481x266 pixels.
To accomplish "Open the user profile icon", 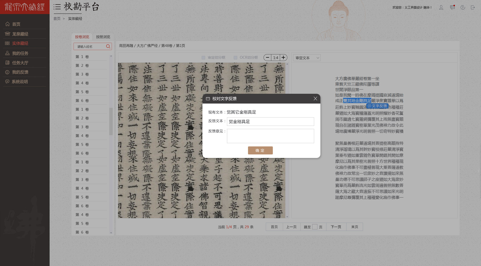I will 441,7.
